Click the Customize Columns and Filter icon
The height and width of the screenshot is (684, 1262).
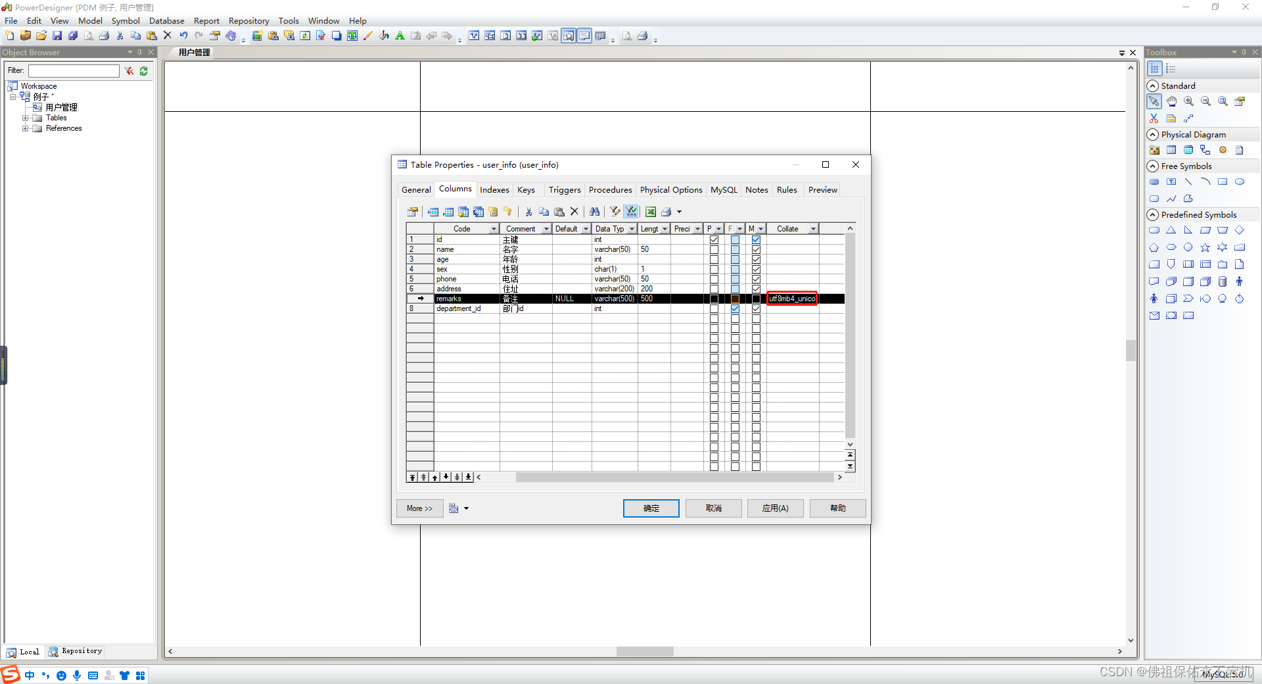click(x=615, y=212)
